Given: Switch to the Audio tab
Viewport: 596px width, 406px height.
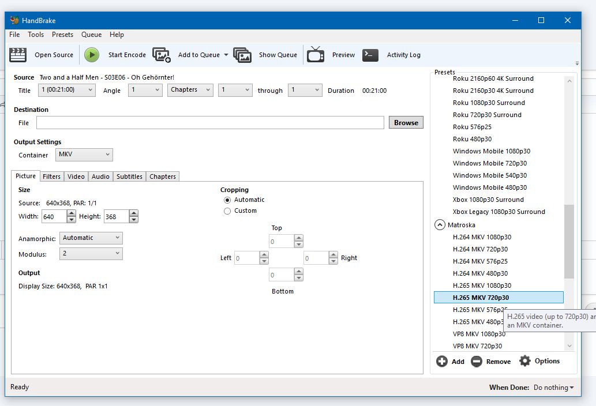Looking at the screenshot, I should [101, 176].
